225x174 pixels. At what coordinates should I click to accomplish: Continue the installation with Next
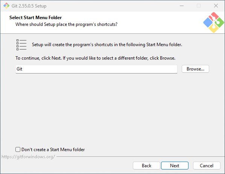pyautogui.click(x=175, y=166)
